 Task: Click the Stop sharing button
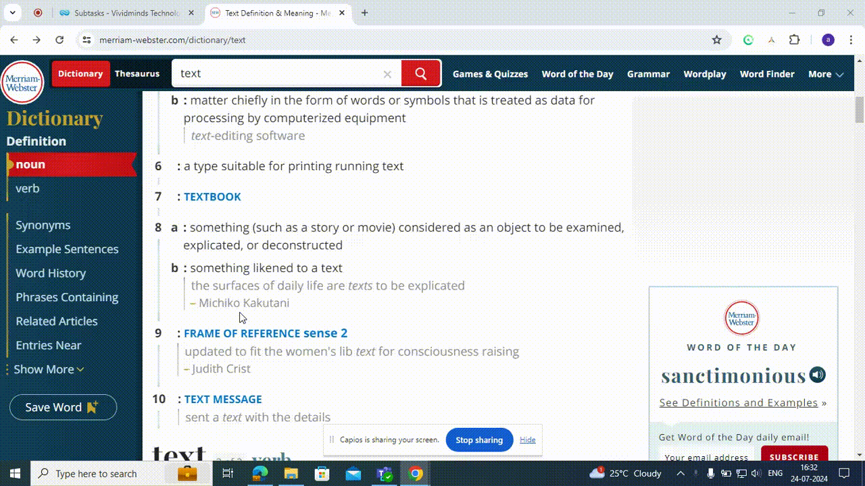pyautogui.click(x=479, y=440)
